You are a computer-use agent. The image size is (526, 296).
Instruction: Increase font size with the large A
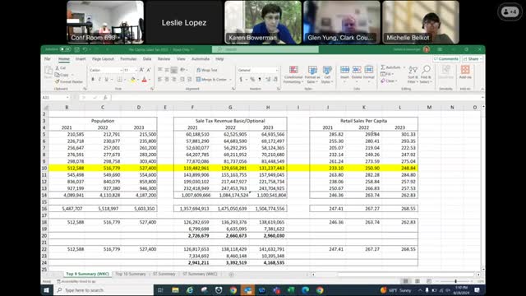tap(141, 70)
